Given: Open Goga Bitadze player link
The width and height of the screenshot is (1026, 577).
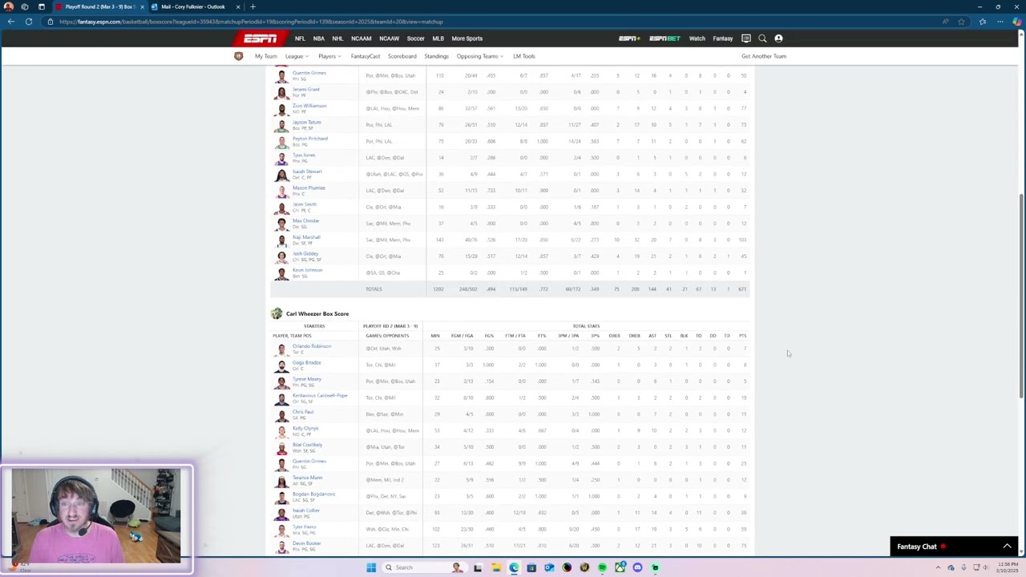Looking at the screenshot, I should pos(307,362).
